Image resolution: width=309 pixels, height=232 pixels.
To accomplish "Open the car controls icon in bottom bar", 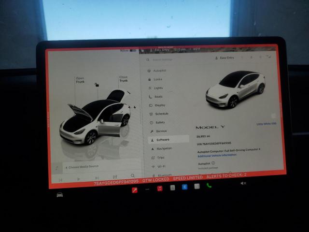I will 60,195.
